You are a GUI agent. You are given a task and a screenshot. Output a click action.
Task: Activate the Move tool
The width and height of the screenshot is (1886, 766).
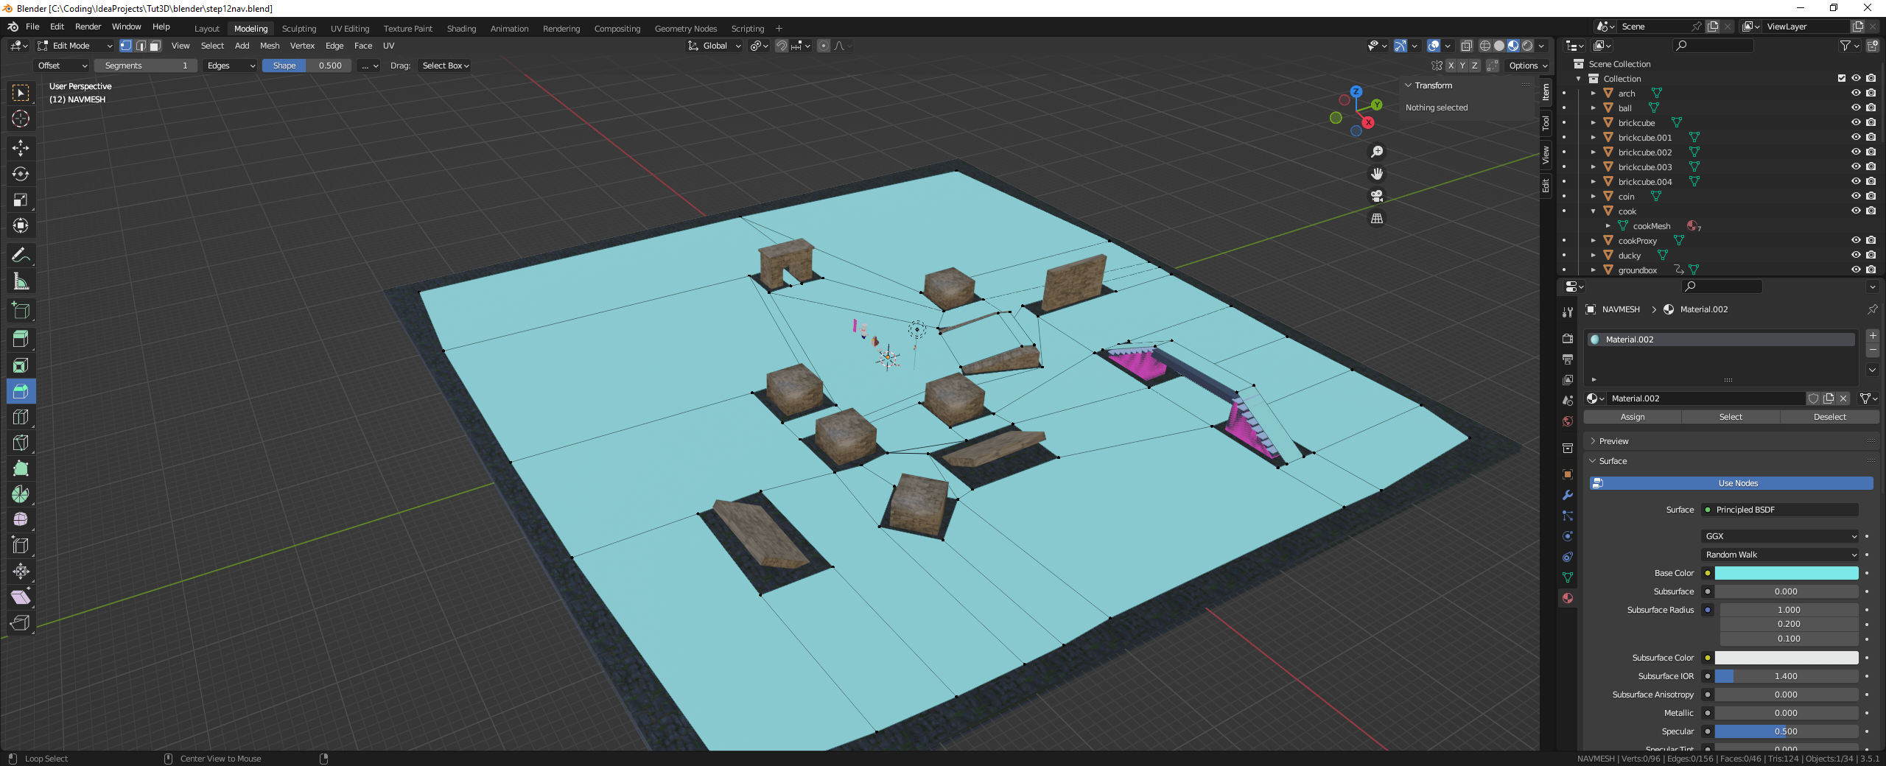[21, 148]
